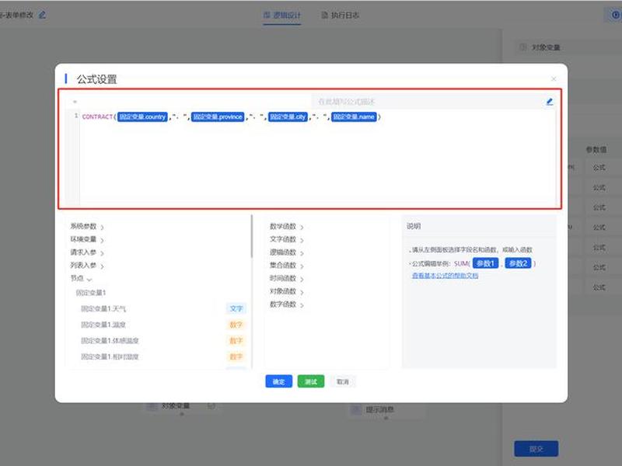Insert the 固定变量1.天气 field

103,308
